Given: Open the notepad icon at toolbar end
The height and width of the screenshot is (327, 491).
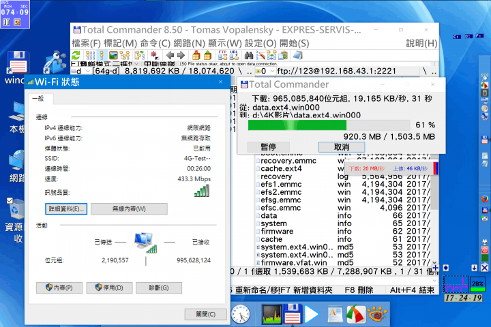Looking at the screenshot, I should click(x=297, y=56).
